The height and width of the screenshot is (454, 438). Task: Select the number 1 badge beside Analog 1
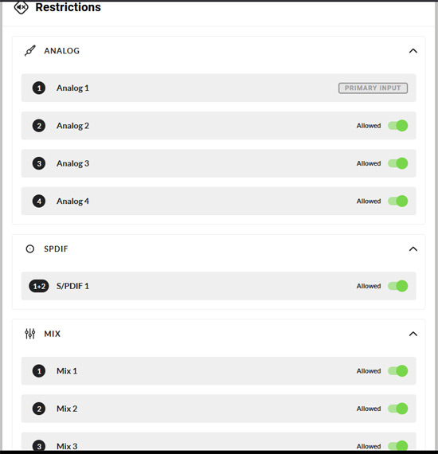coord(39,88)
